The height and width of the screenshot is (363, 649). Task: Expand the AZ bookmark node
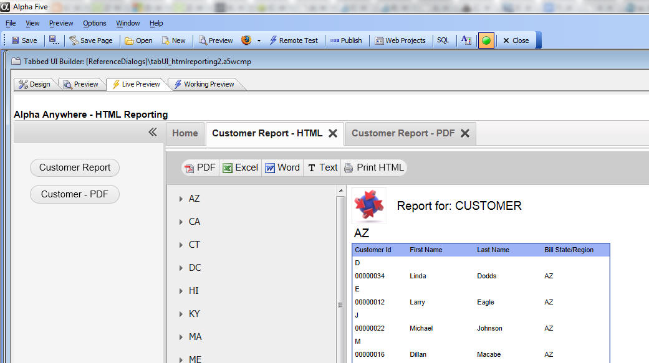click(x=181, y=199)
